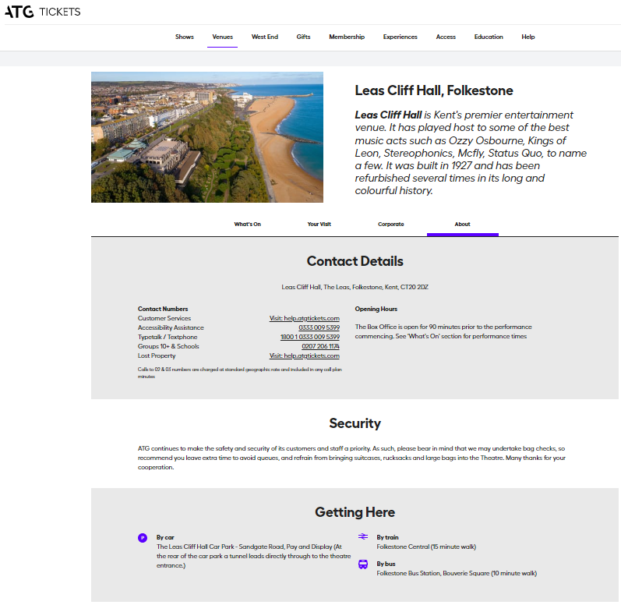The image size is (621, 605).
Task: Open the Venues menu item
Action: [x=223, y=37]
